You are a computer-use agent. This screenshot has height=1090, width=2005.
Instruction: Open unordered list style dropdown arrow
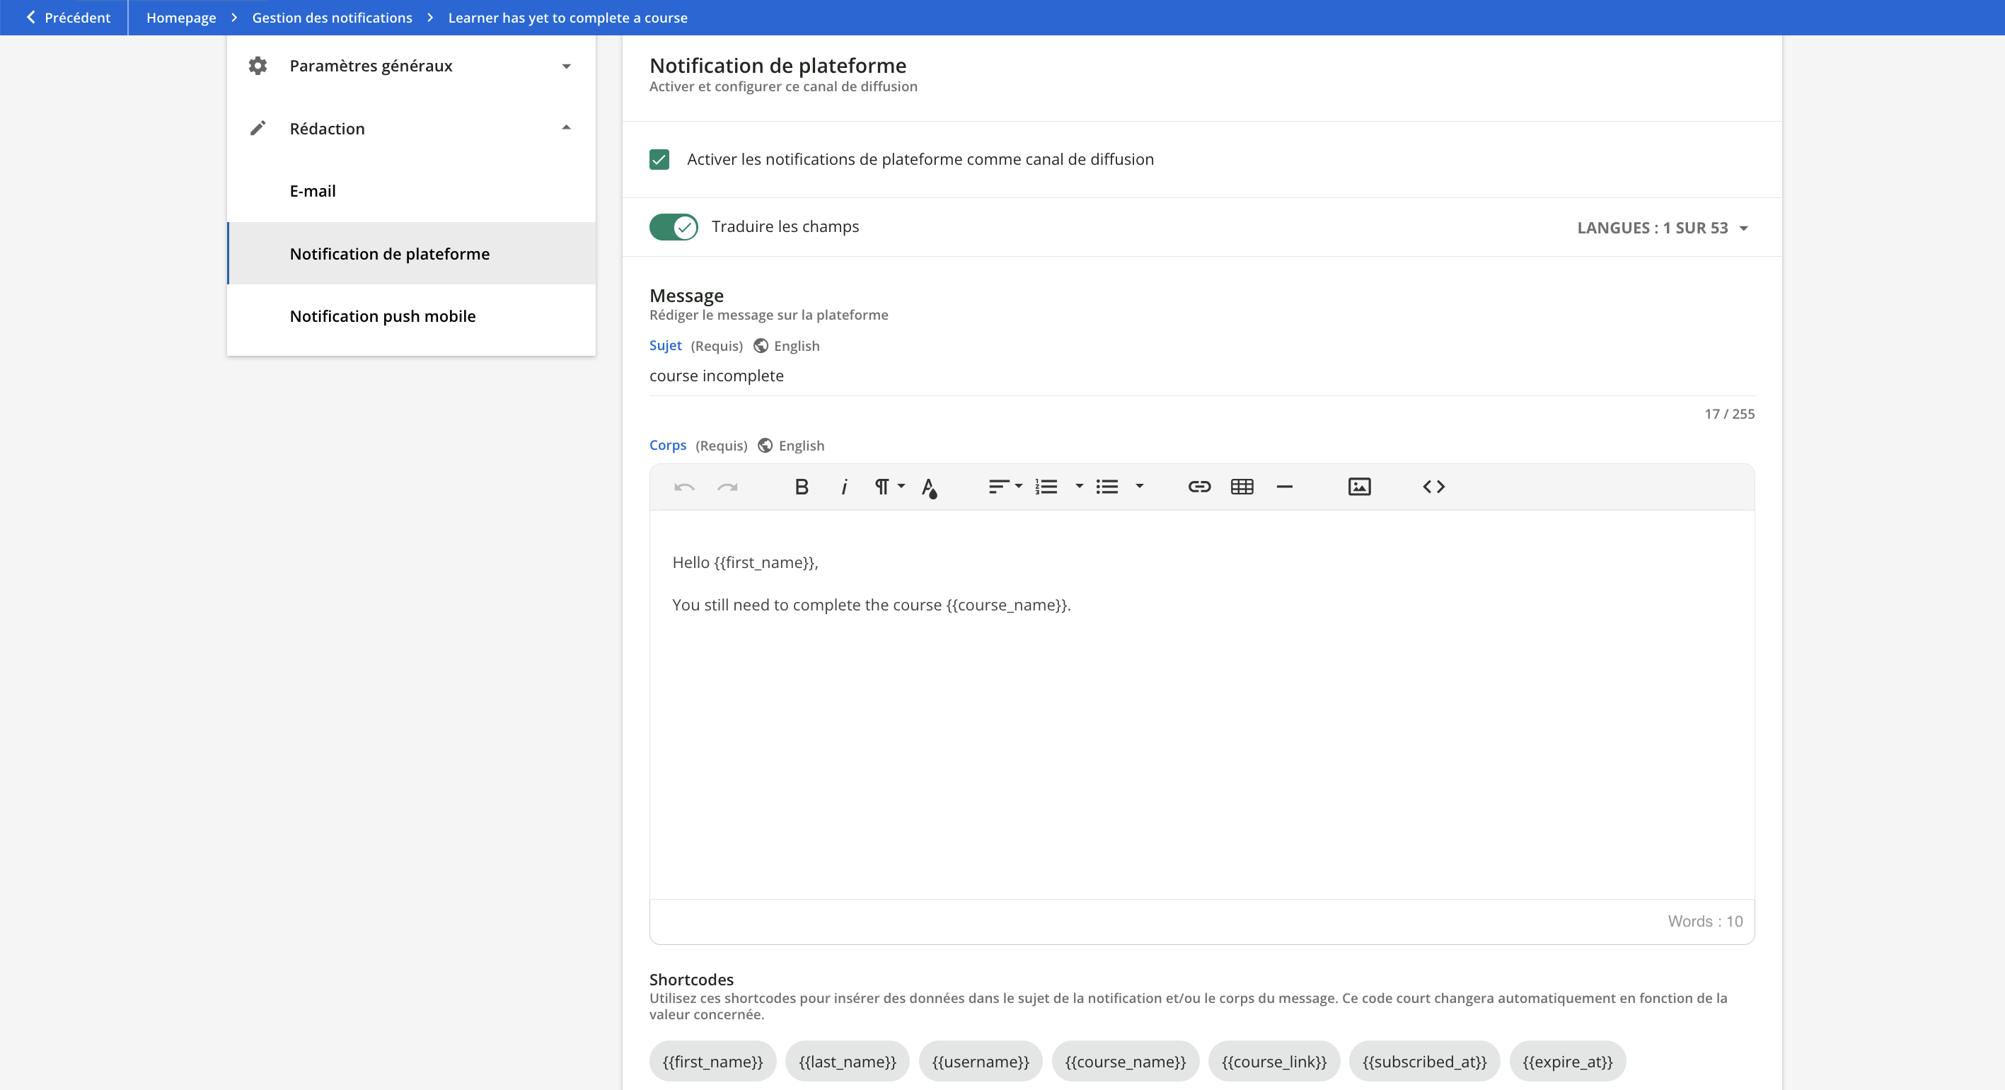tap(1140, 486)
